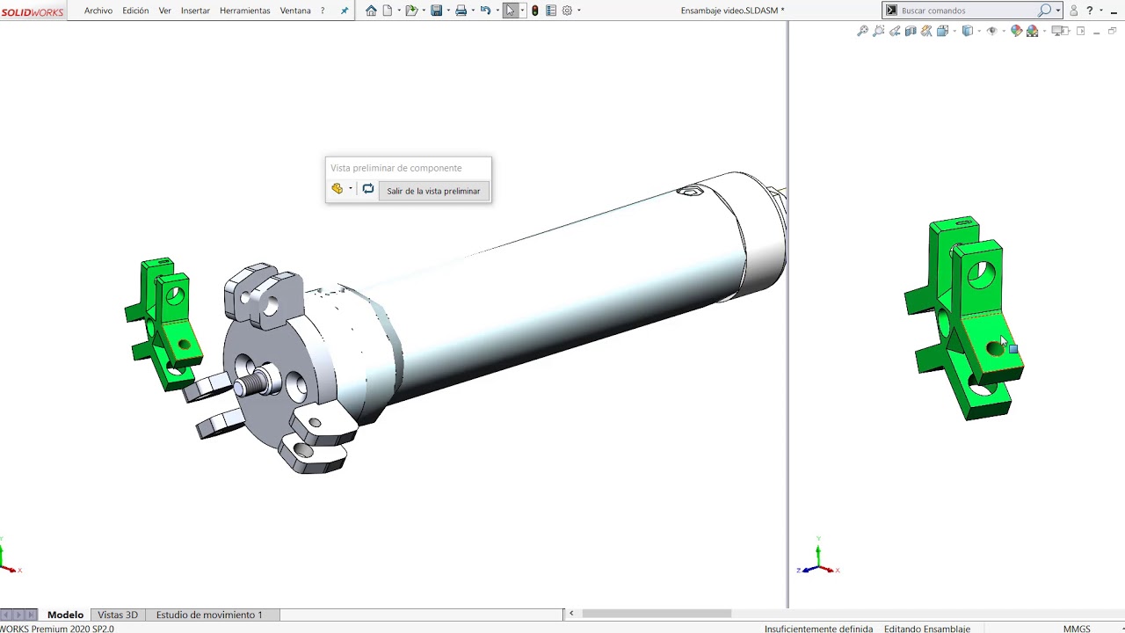The width and height of the screenshot is (1125, 633).
Task: Open the Options gear icon
Action: point(567,11)
